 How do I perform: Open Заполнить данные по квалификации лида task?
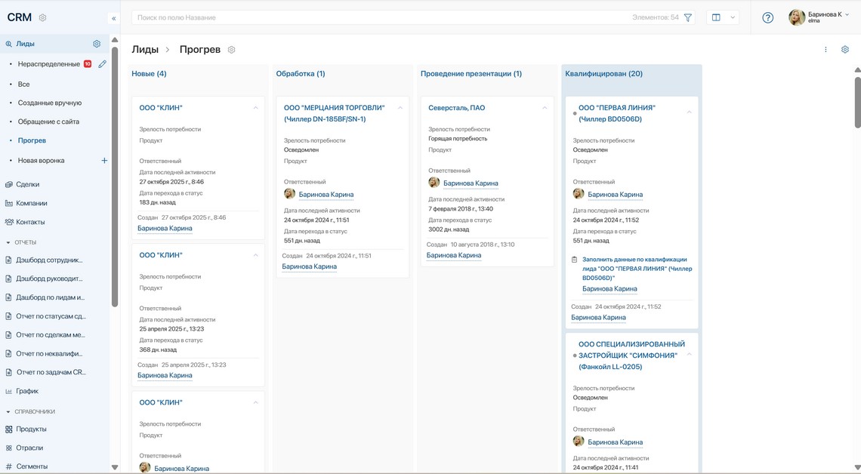pos(637,269)
